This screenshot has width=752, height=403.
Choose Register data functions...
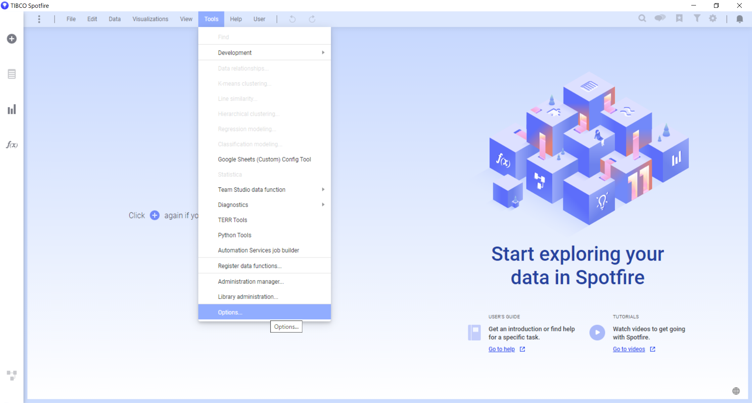coord(264,266)
